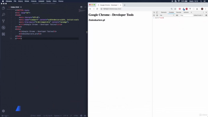Open the Chrome profile avatar
Viewport: 208px width, 117px height.
coord(202,9)
